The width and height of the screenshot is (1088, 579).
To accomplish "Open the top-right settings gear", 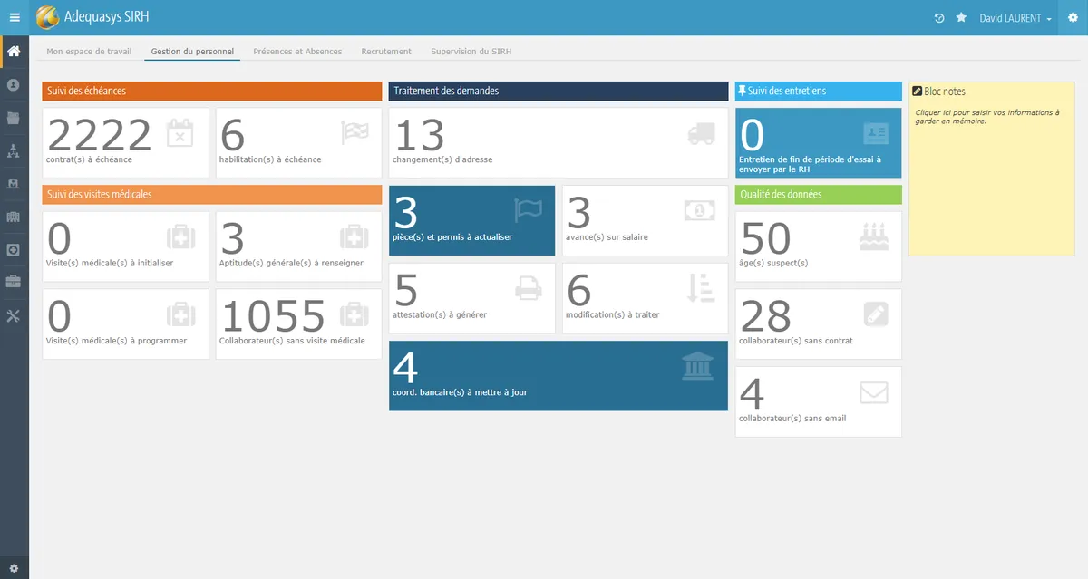I will coord(1073,18).
